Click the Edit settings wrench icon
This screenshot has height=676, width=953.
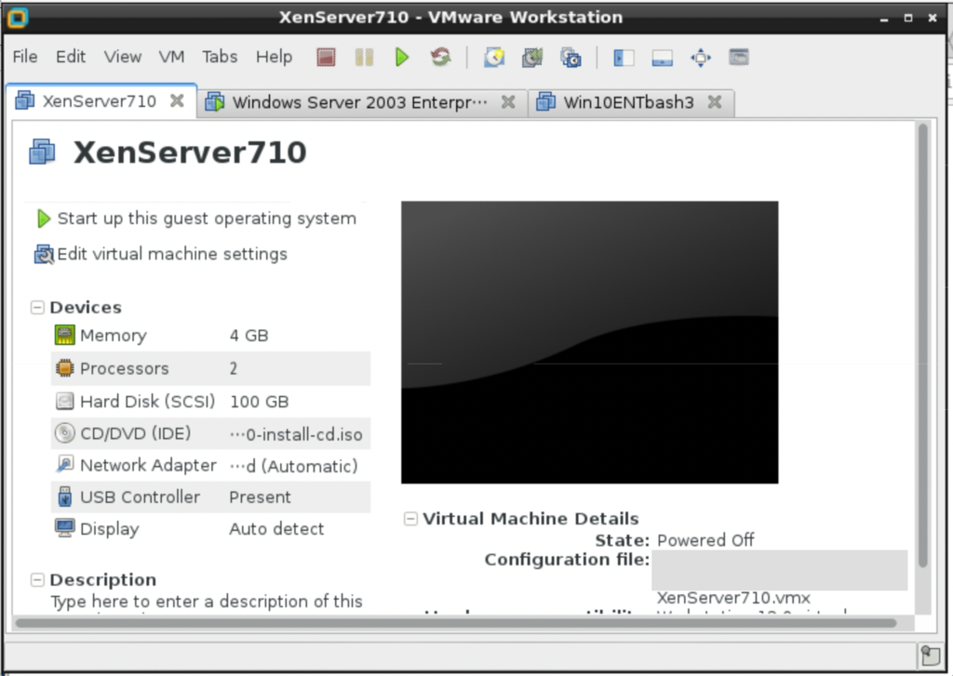pyautogui.click(x=44, y=254)
